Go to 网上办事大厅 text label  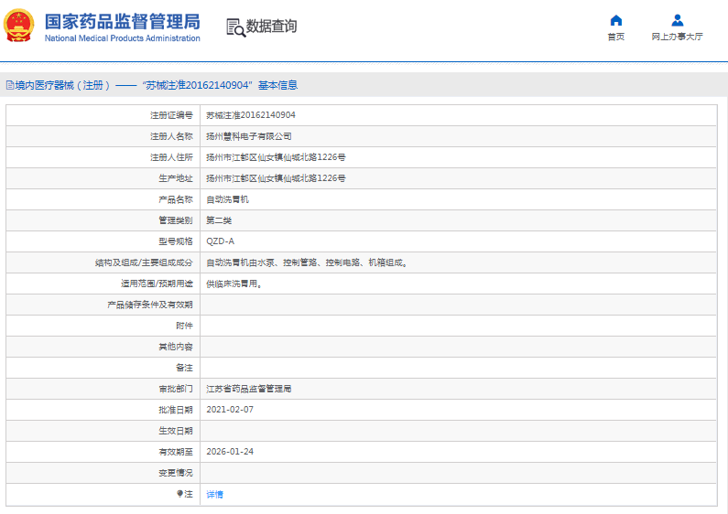677,37
